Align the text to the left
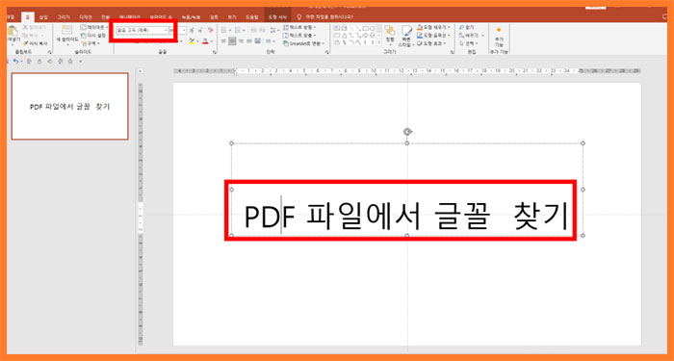 coord(223,41)
